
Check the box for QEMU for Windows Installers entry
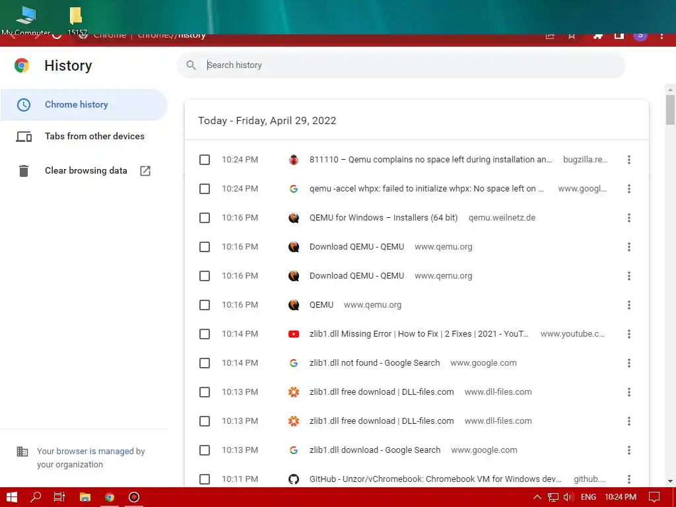(205, 218)
